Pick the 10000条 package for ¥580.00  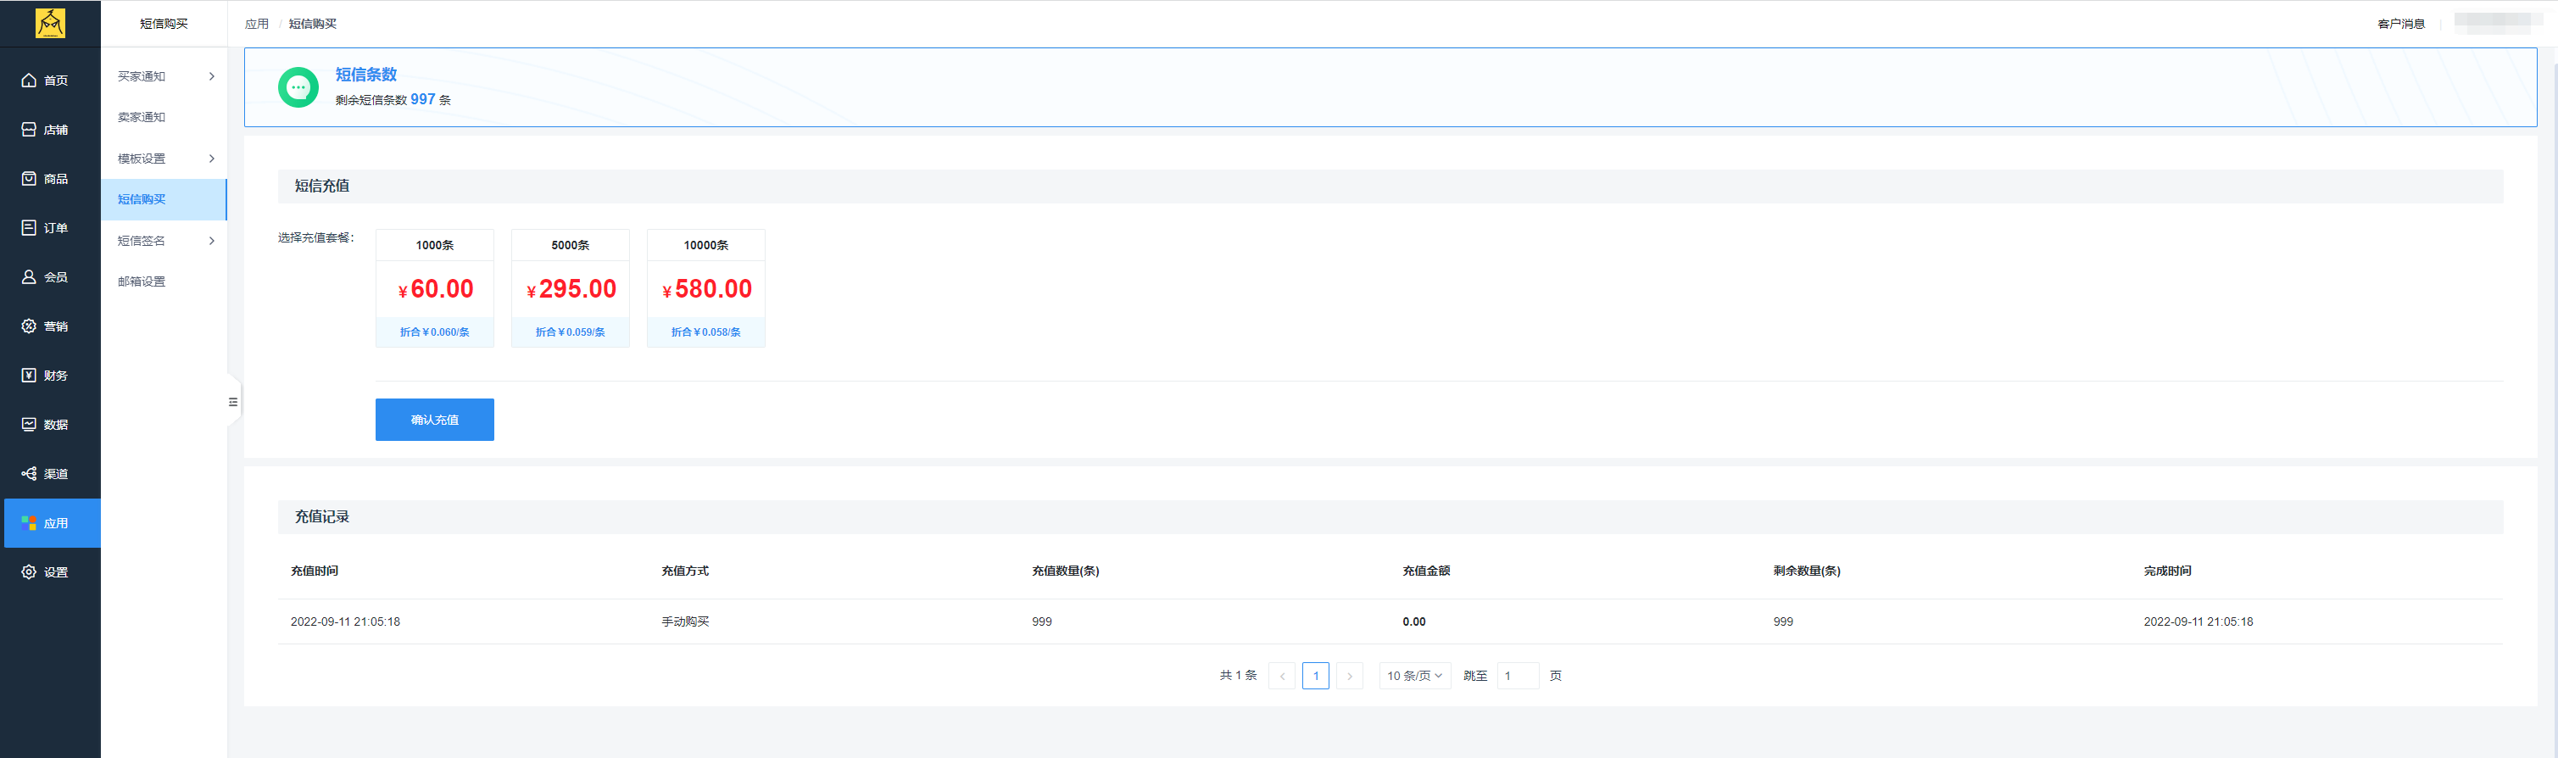click(705, 288)
